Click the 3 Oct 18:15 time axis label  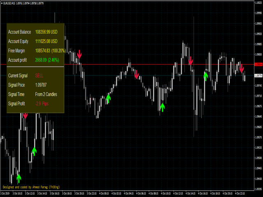click(x=67, y=193)
